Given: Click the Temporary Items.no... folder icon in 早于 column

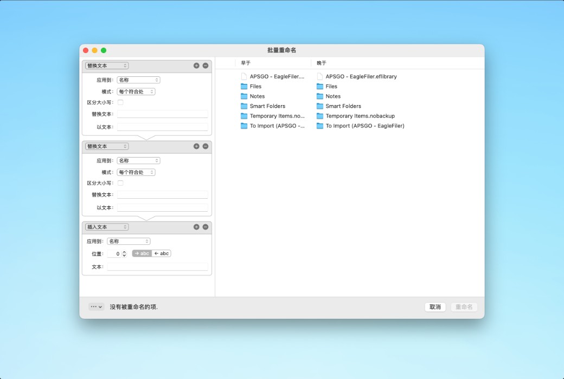Looking at the screenshot, I should [x=244, y=116].
